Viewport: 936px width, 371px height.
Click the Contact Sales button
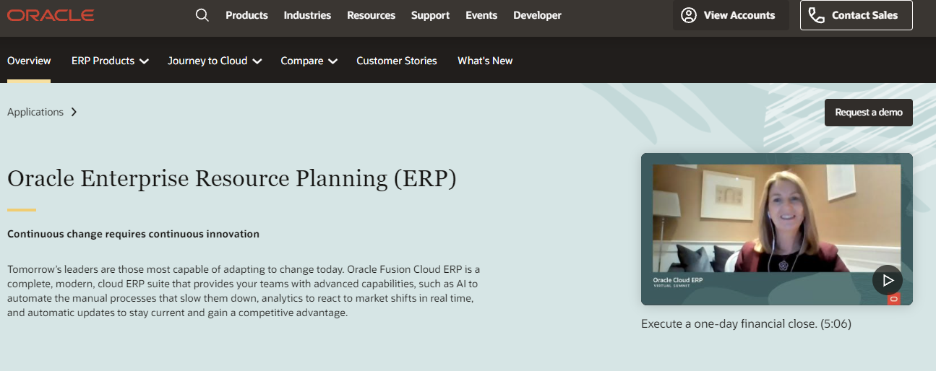[856, 15]
